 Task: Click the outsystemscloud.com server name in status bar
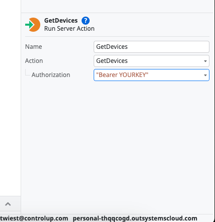pos(135,218)
